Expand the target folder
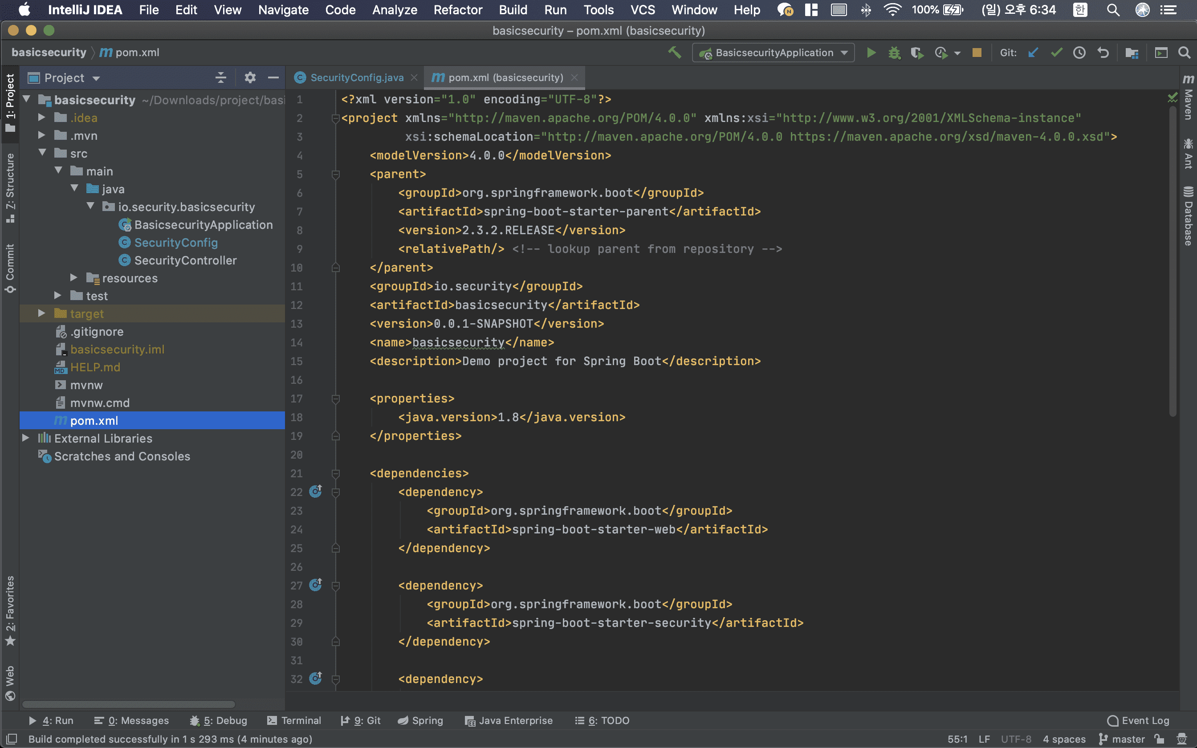This screenshot has height=748, width=1197. pyautogui.click(x=42, y=313)
